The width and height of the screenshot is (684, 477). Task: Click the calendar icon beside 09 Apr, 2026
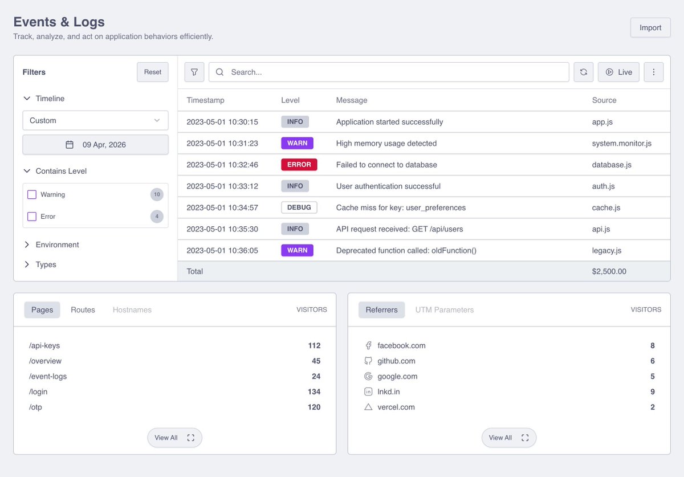(x=70, y=145)
